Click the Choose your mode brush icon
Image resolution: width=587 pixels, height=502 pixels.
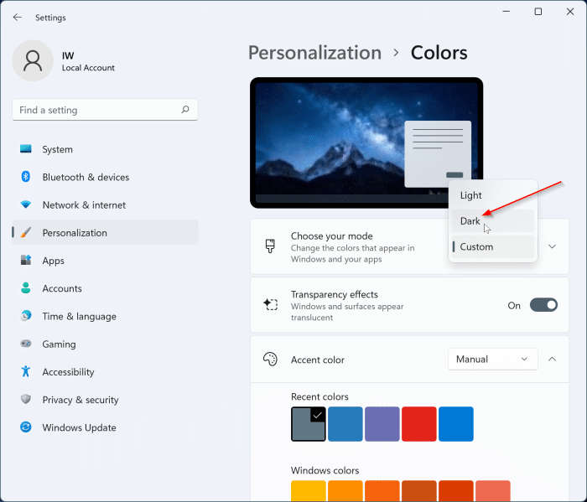[270, 246]
